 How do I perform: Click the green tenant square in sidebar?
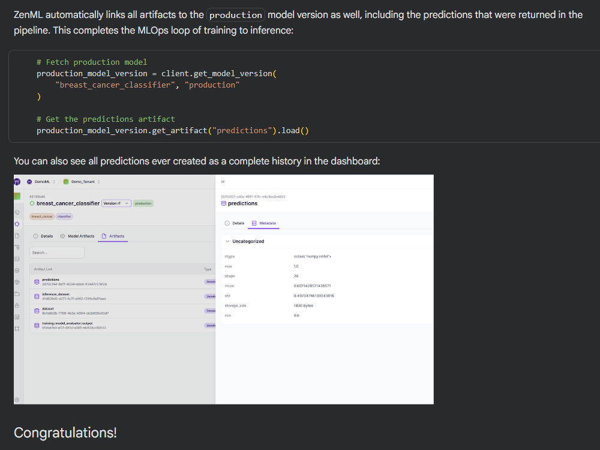pos(17,196)
